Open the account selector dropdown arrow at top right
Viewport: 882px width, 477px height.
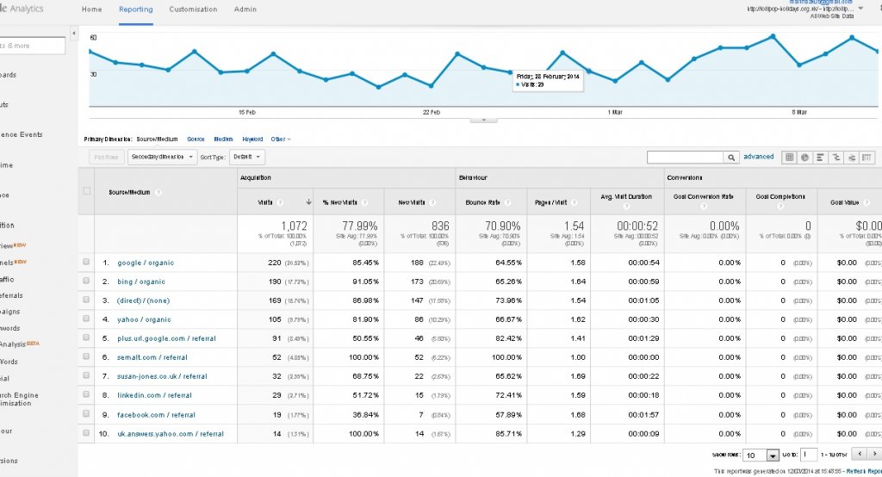tap(860, 9)
